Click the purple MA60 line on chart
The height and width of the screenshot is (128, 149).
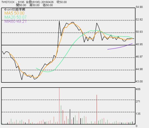click(120, 47)
